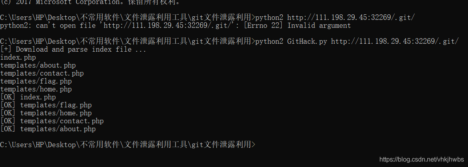The width and height of the screenshot is (468, 167).
Task: Click the "[OK] templates/home.php" result line
Action: pos(46,113)
